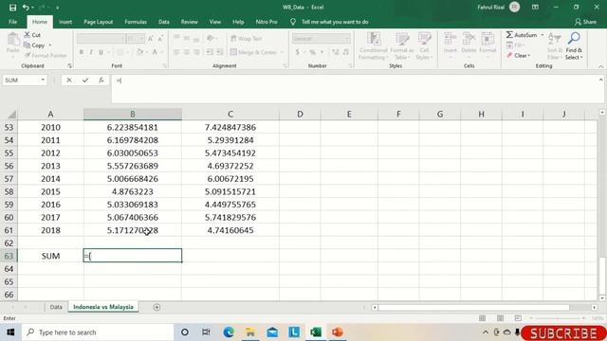The width and height of the screenshot is (607, 341).
Task: Click the Save icon in quick access toolbar
Action: tap(12, 8)
